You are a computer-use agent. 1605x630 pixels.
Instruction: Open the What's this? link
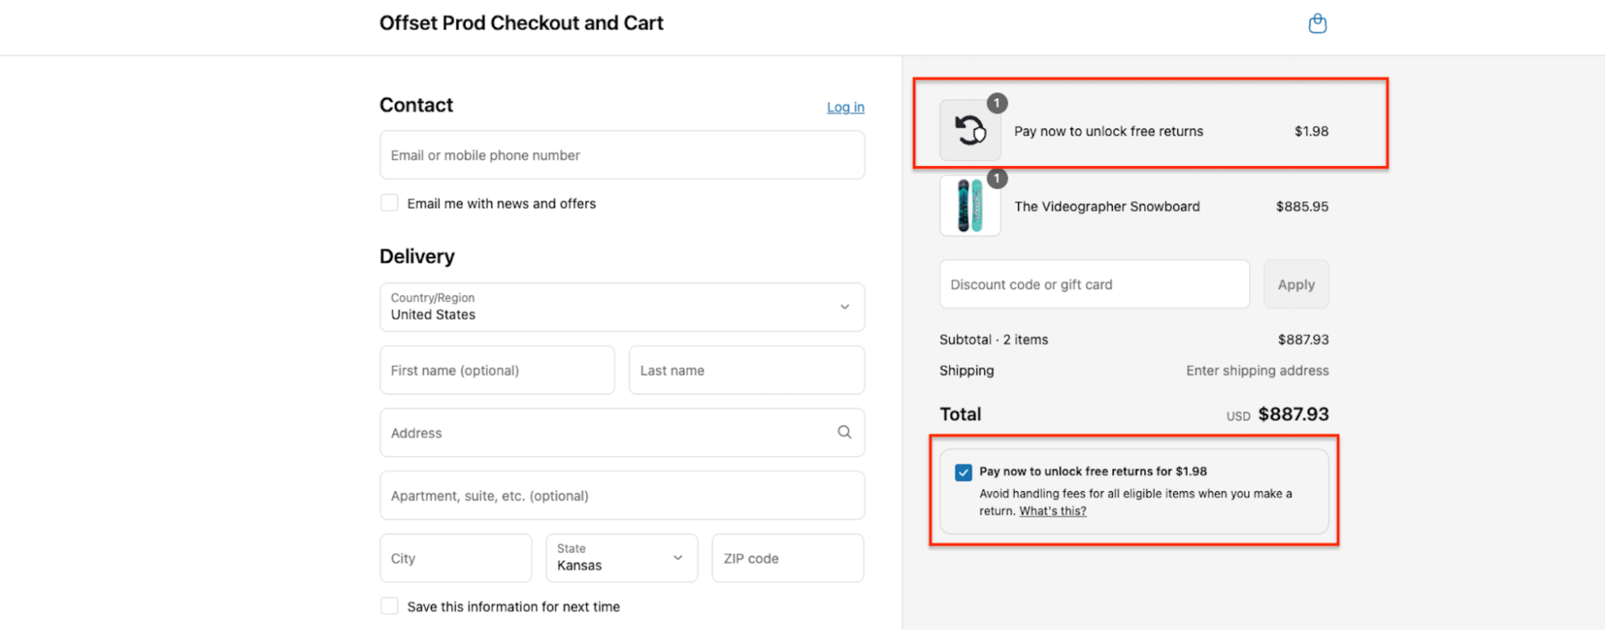[1053, 511]
